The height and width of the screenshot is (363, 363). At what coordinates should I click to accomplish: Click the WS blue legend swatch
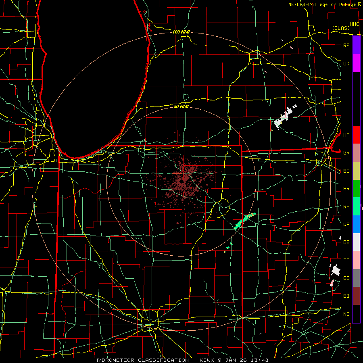(356, 224)
